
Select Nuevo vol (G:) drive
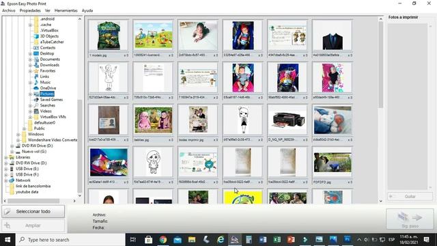34,152
